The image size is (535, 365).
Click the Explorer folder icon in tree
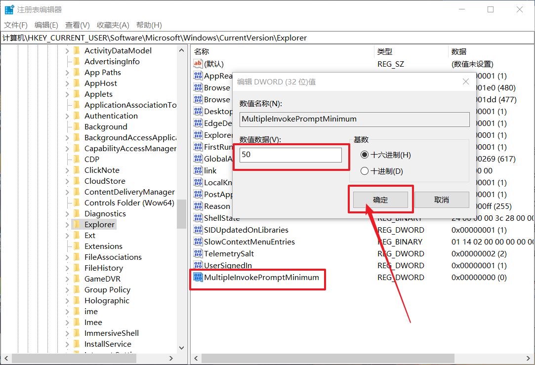77,225
